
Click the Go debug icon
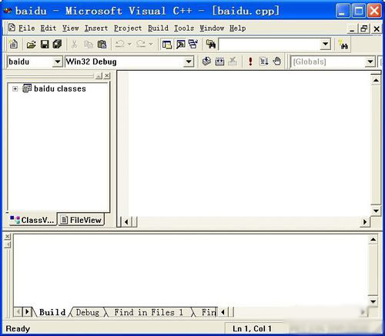click(x=264, y=62)
